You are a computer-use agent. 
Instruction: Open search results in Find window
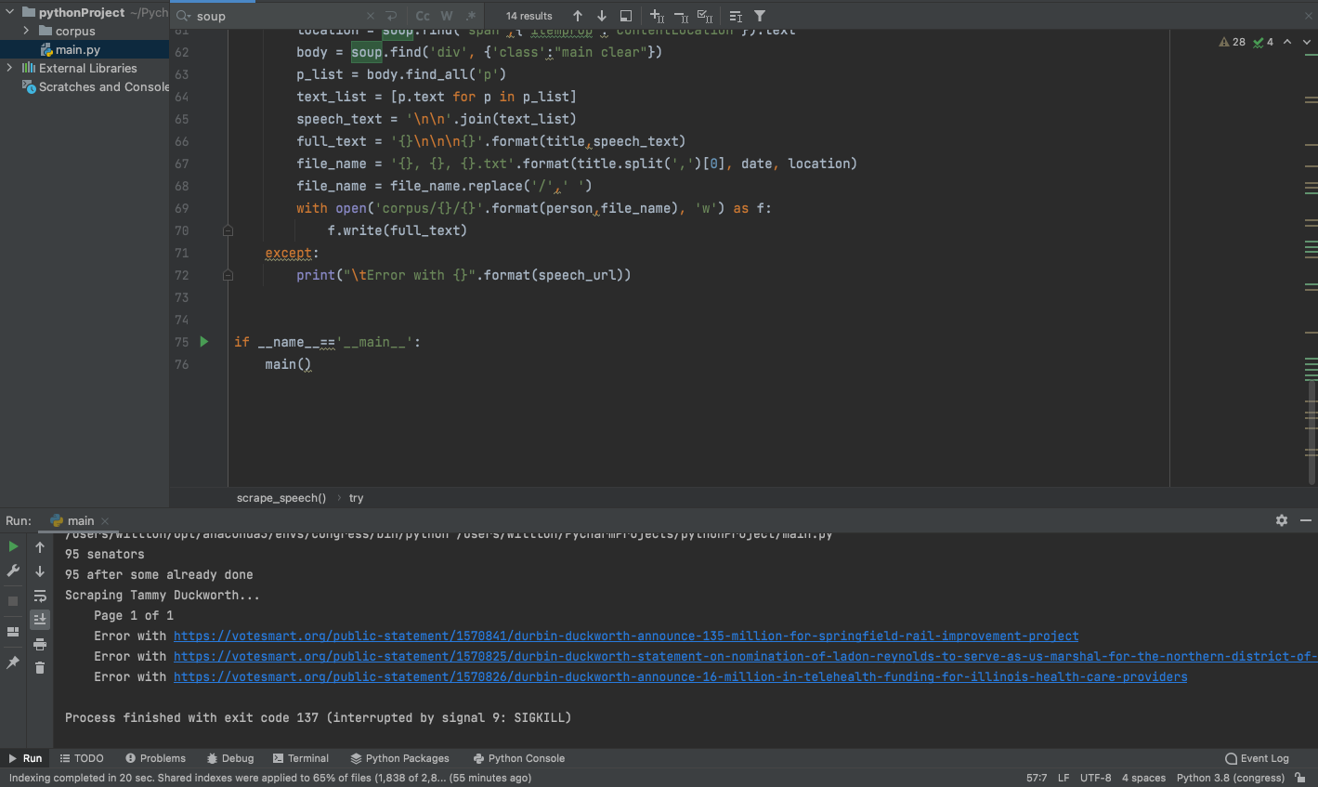(626, 16)
